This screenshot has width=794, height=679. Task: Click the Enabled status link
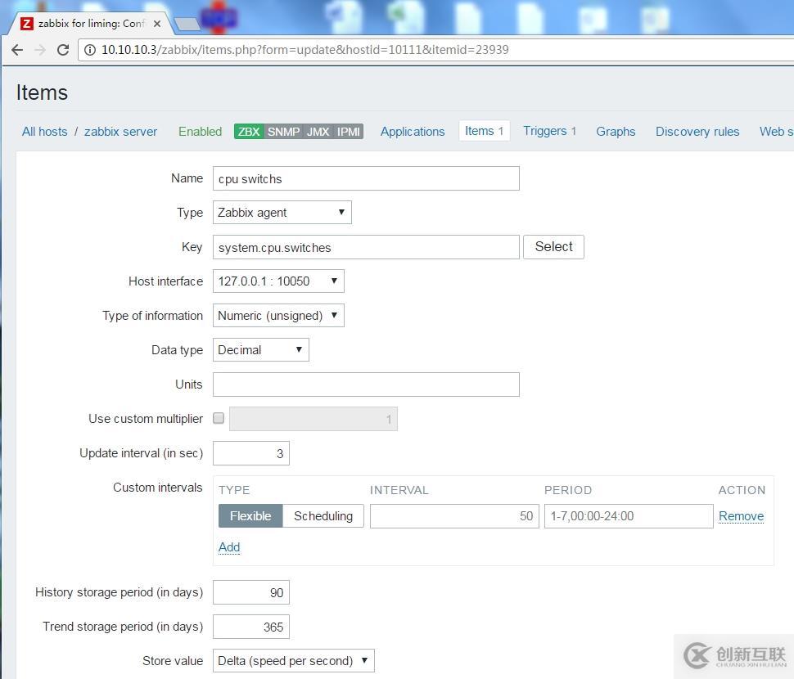click(x=200, y=132)
